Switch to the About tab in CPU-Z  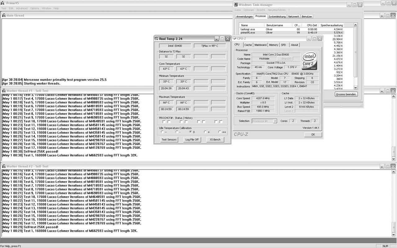(x=294, y=45)
